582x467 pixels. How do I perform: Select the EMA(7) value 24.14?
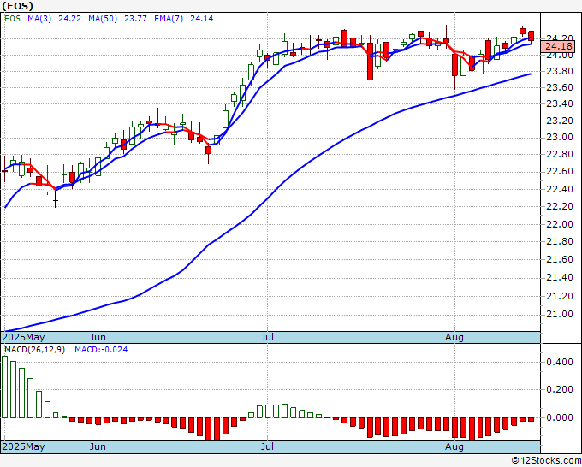pyautogui.click(x=201, y=19)
